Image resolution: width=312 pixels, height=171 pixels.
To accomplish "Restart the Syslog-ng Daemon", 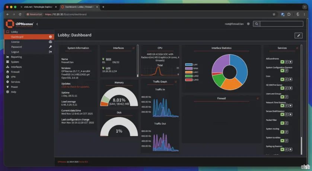I will point(286,149).
